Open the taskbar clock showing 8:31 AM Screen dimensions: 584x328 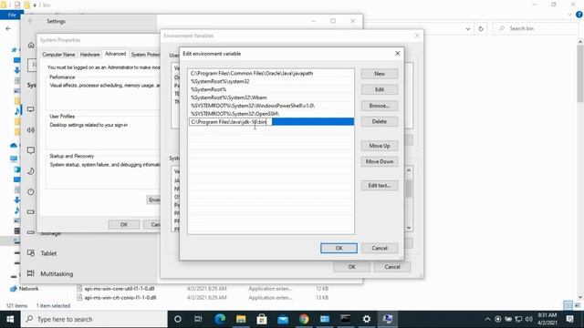click(x=547, y=319)
